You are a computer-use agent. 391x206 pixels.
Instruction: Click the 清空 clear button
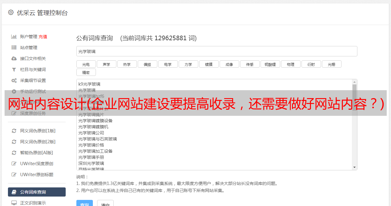click(105, 204)
